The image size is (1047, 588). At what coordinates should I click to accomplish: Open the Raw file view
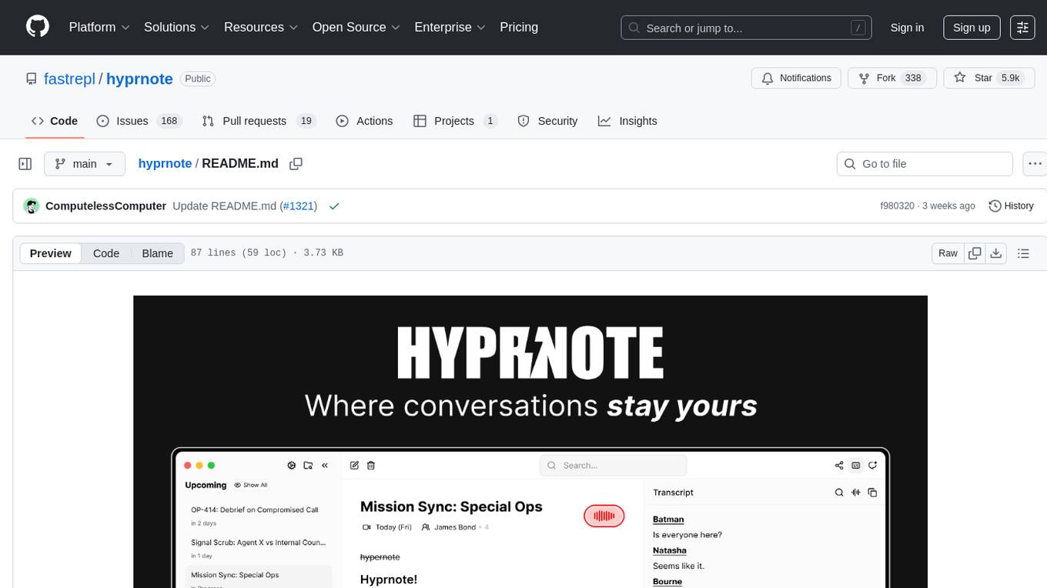948,253
